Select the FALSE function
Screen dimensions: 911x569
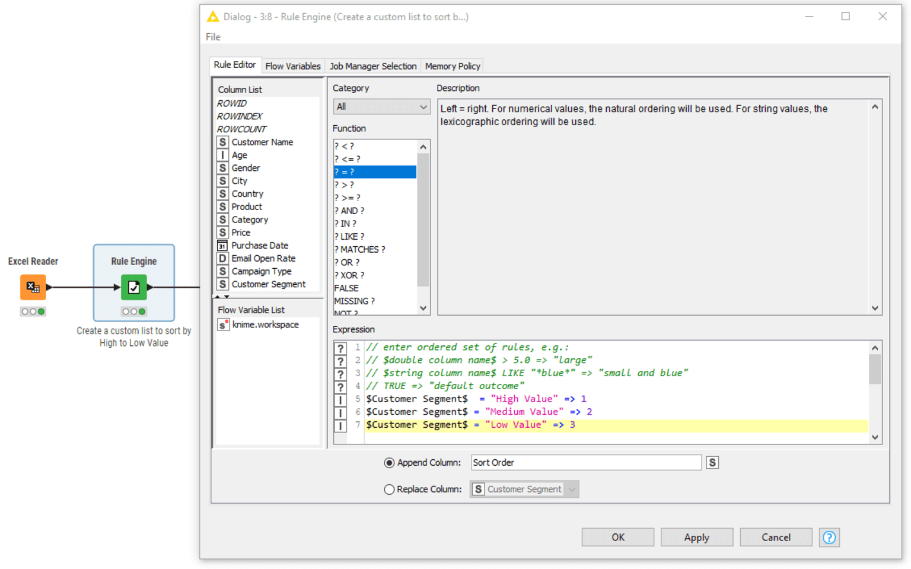click(375, 288)
